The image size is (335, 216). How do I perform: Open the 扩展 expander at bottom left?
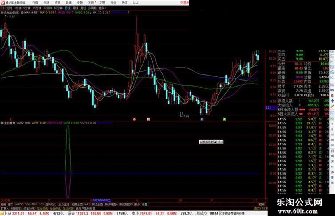click(5, 208)
